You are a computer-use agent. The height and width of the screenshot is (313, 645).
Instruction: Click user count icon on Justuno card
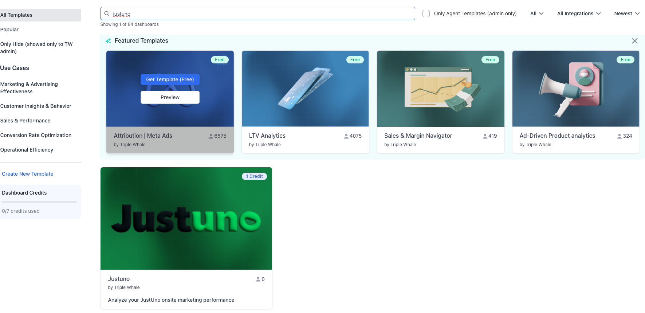(x=258, y=279)
